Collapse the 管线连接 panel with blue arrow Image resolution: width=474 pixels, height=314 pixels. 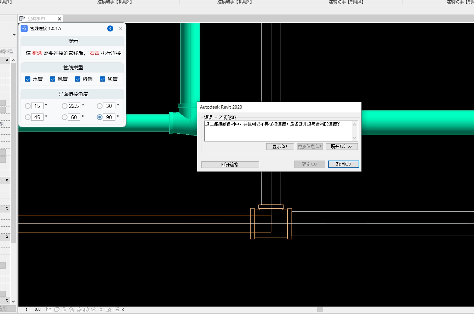[x=110, y=29]
